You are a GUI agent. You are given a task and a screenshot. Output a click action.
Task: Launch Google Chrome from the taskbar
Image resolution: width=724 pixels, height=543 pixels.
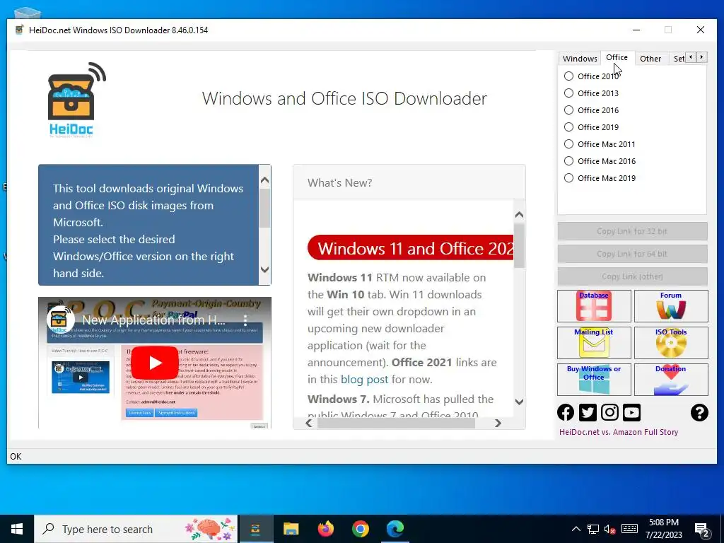pyautogui.click(x=360, y=529)
